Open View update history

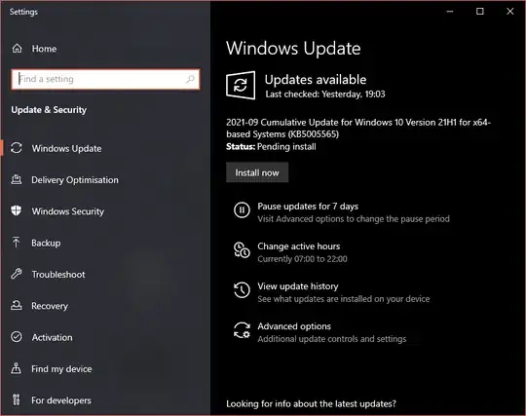(298, 286)
